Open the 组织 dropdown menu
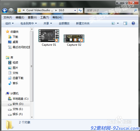Viewport: 140px width, 131px height. (x=10, y=23)
